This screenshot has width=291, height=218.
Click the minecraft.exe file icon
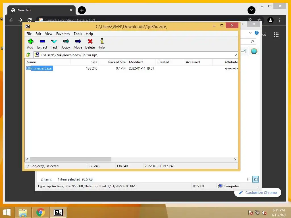pos(28,68)
